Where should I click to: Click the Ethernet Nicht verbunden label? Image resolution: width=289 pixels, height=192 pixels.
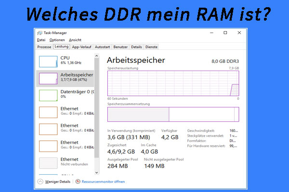pyautogui.click(x=74, y=162)
